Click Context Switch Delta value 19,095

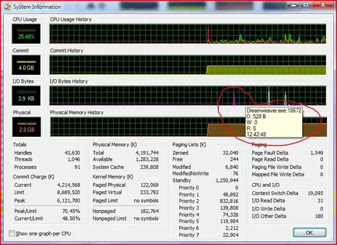coord(316,193)
